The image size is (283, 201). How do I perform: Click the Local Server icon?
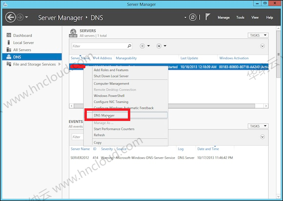pyautogui.click(x=8, y=42)
